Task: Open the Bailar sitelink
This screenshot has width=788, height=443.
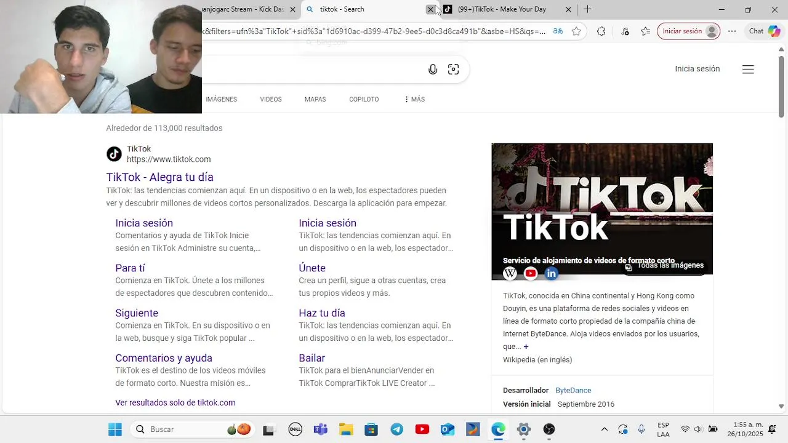Action: click(x=312, y=357)
